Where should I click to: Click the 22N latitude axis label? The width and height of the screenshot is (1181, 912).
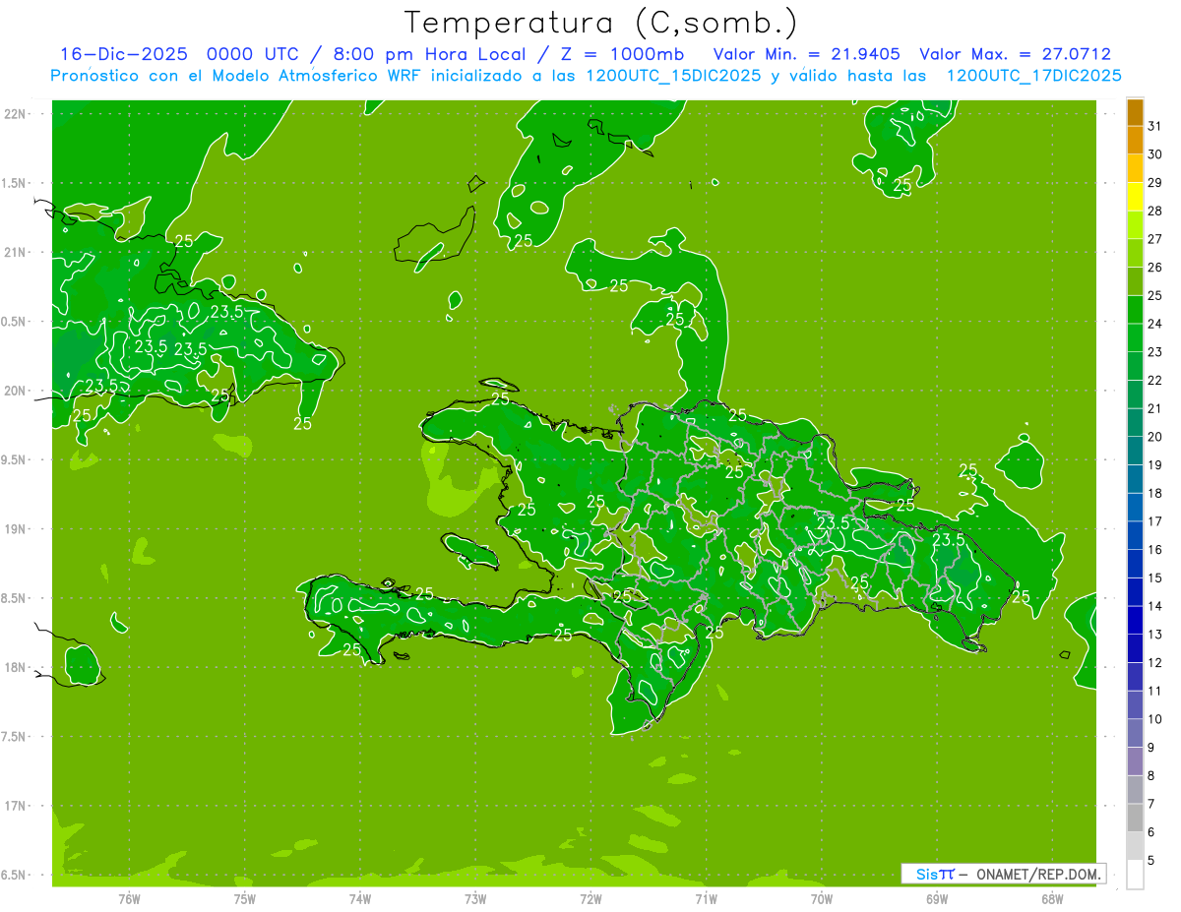[x=14, y=113]
